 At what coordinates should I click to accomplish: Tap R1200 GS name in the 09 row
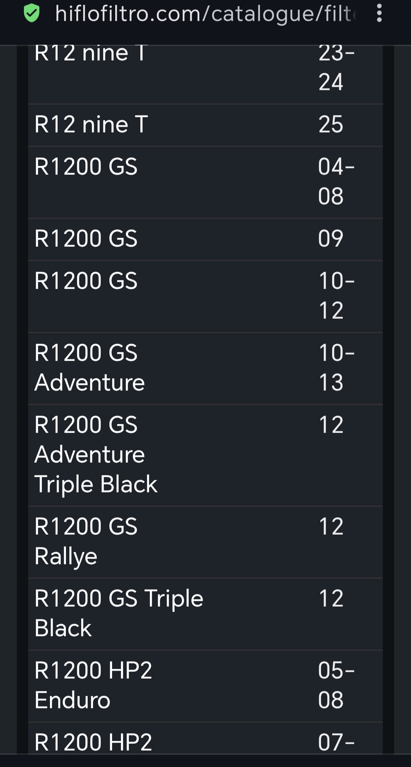(x=86, y=239)
